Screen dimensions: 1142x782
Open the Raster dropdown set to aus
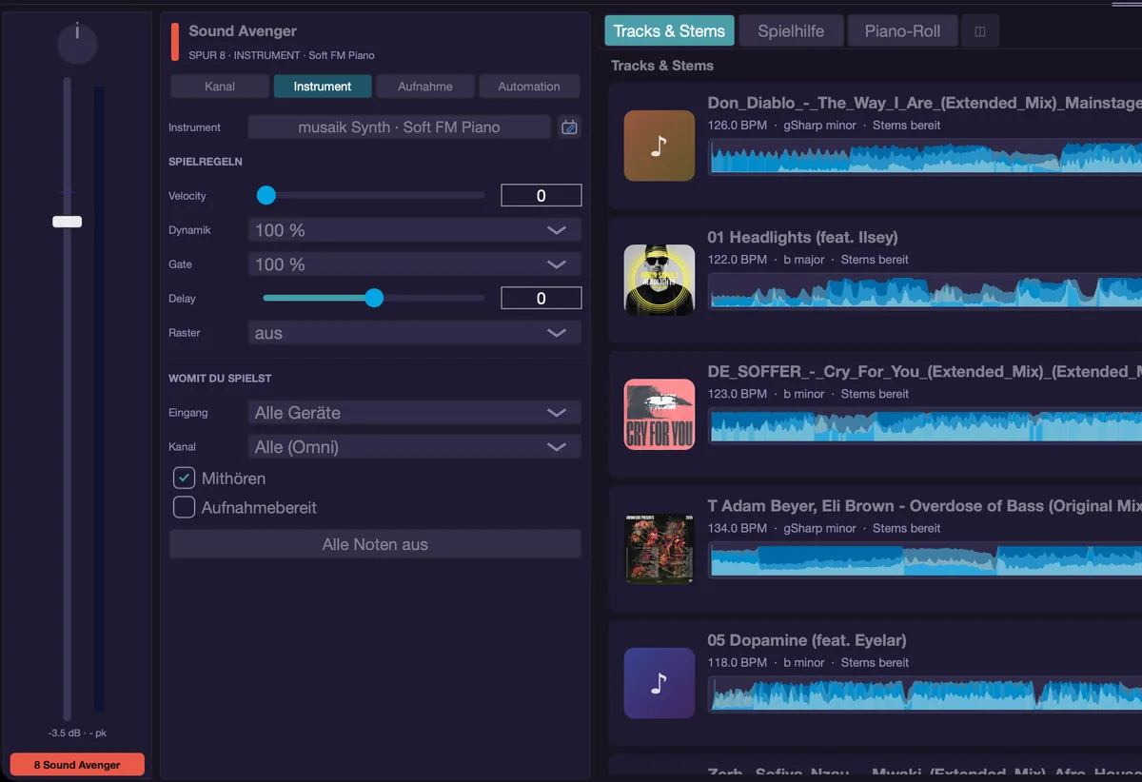(415, 333)
